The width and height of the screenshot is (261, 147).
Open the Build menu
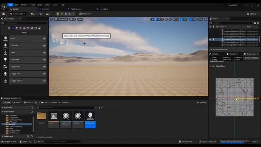(40, 5)
